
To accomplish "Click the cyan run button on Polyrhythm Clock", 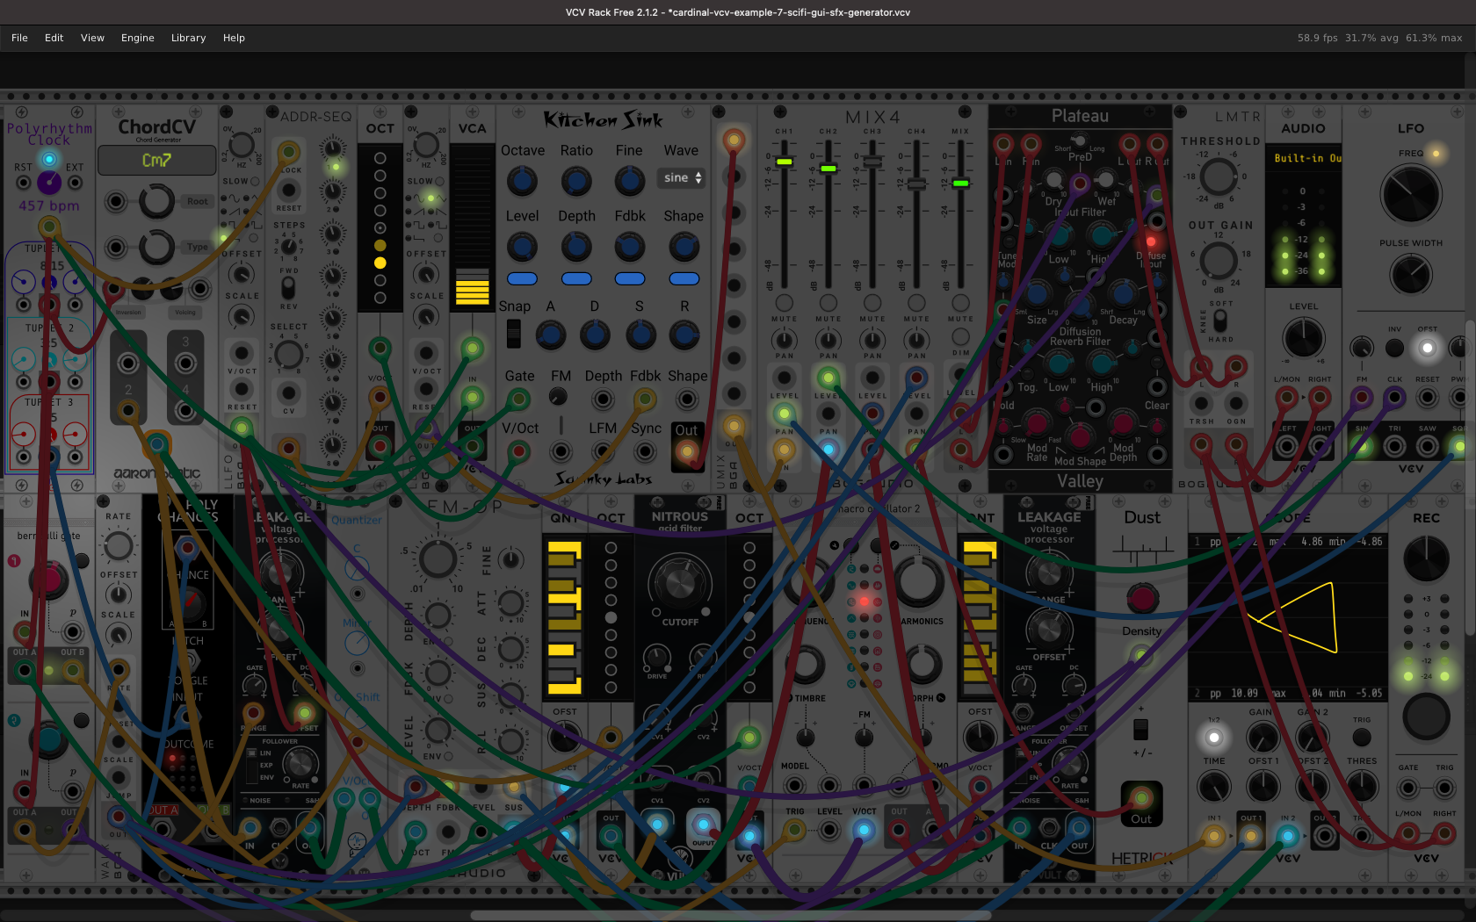I will [49, 159].
